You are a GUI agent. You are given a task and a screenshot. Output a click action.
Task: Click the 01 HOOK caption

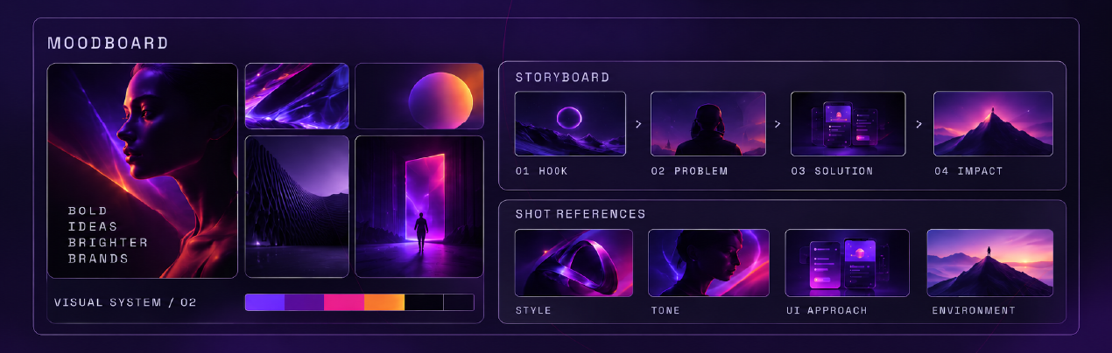pos(541,171)
